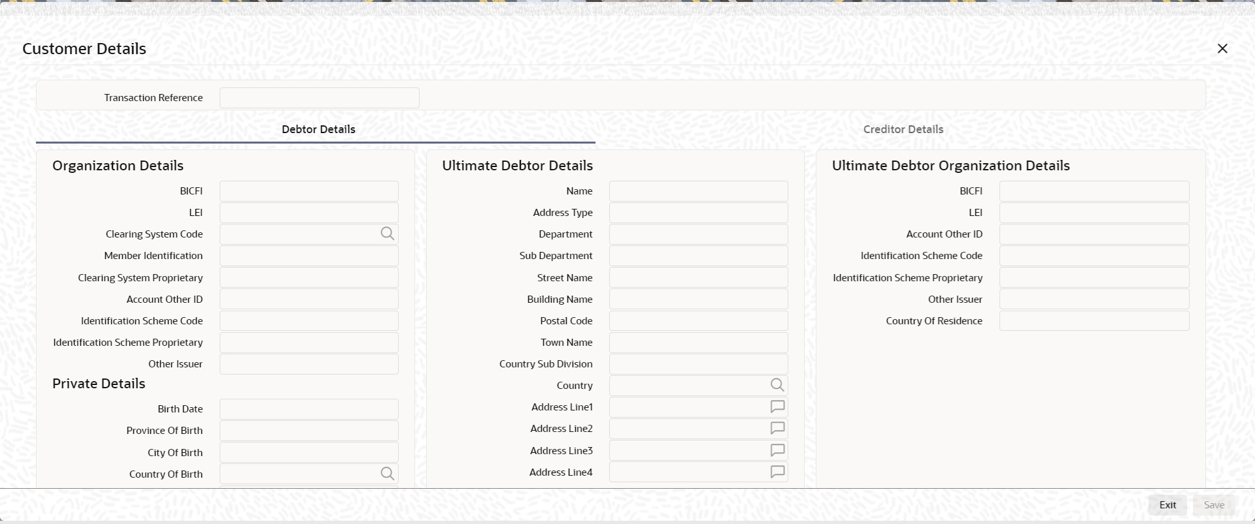The image size is (1255, 524).
Task: Focus the Clearing System Proprietary field
Action: 309,277
